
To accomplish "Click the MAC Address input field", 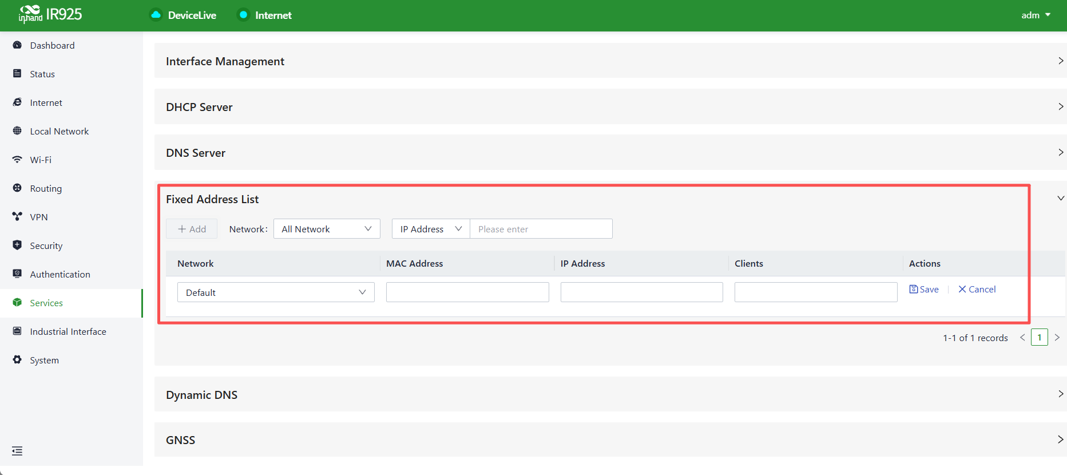I will pyautogui.click(x=467, y=292).
